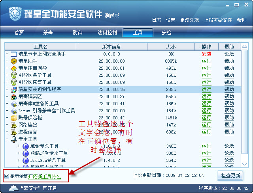Open the 访问控制 tab
Screen dimensions: 253x193
[107, 33]
